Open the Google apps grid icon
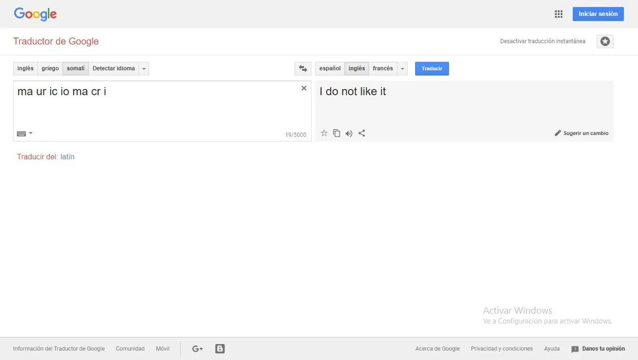The image size is (638, 360). [558, 14]
